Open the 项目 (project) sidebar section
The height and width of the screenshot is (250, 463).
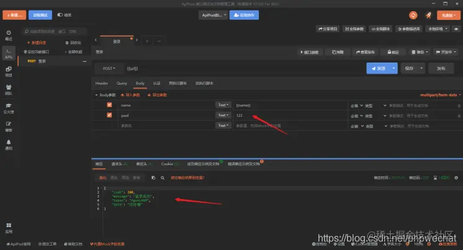tap(9, 72)
